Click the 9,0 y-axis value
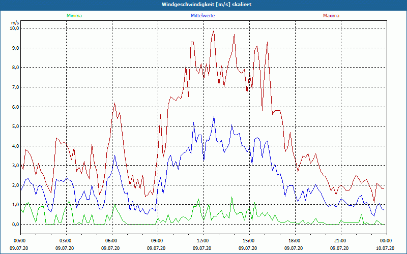 pos(16,48)
